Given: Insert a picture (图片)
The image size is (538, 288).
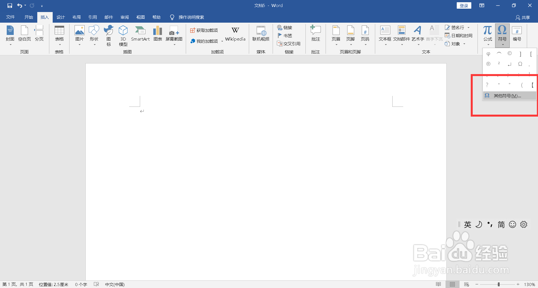Looking at the screenshot, I should coord(80,36).
